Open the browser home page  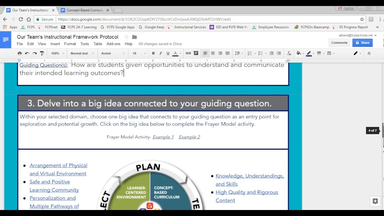tap(28, 19)
